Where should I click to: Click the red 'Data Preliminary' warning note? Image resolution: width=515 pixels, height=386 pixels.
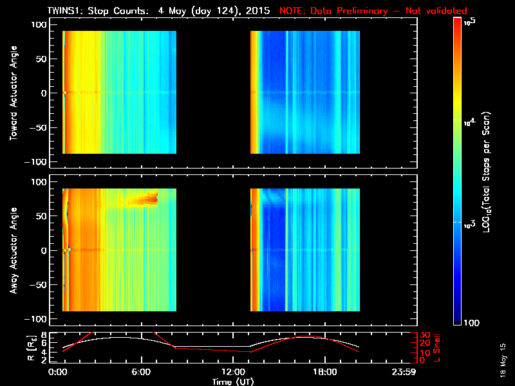373,11
